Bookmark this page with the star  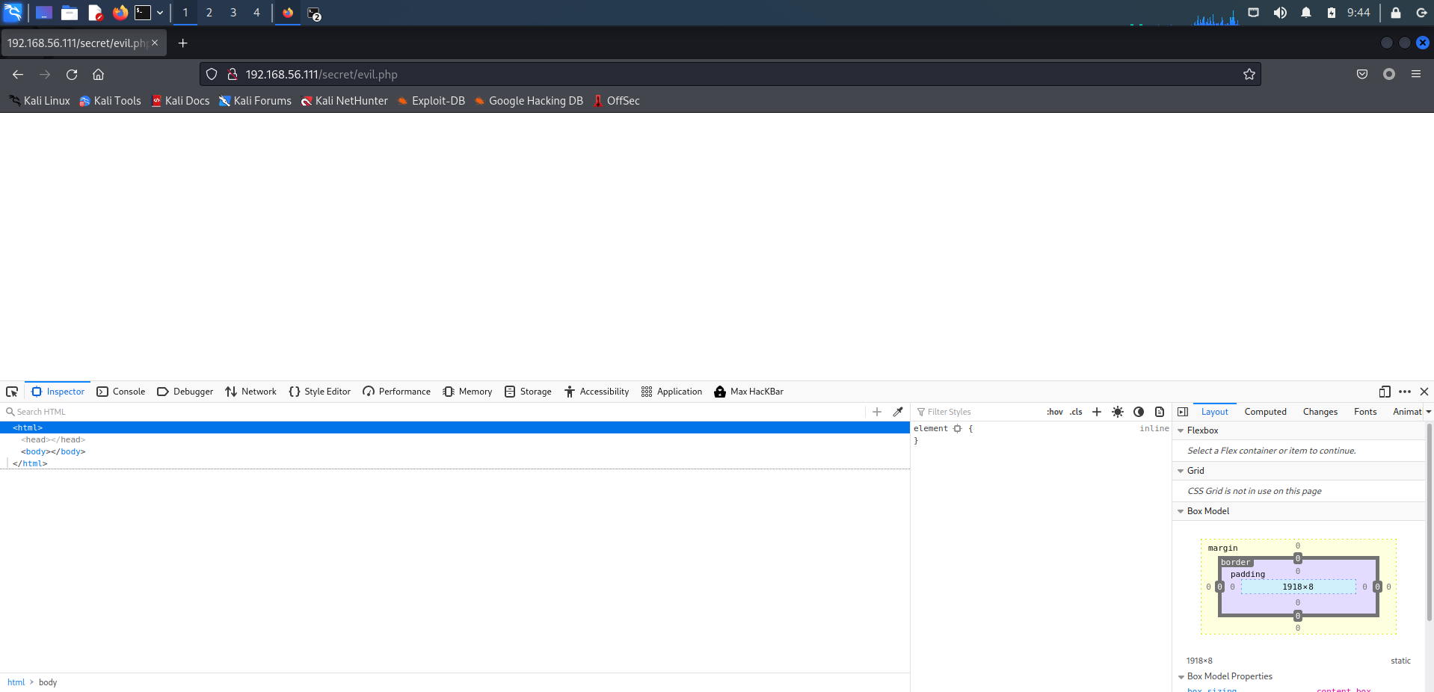pos(1249,74)
